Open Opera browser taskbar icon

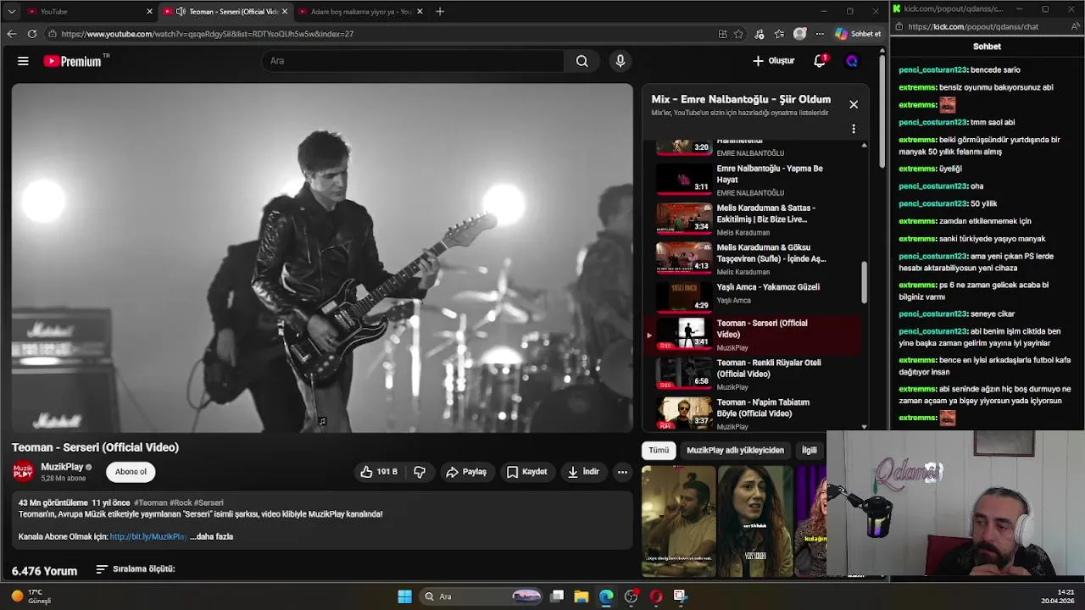655,596
